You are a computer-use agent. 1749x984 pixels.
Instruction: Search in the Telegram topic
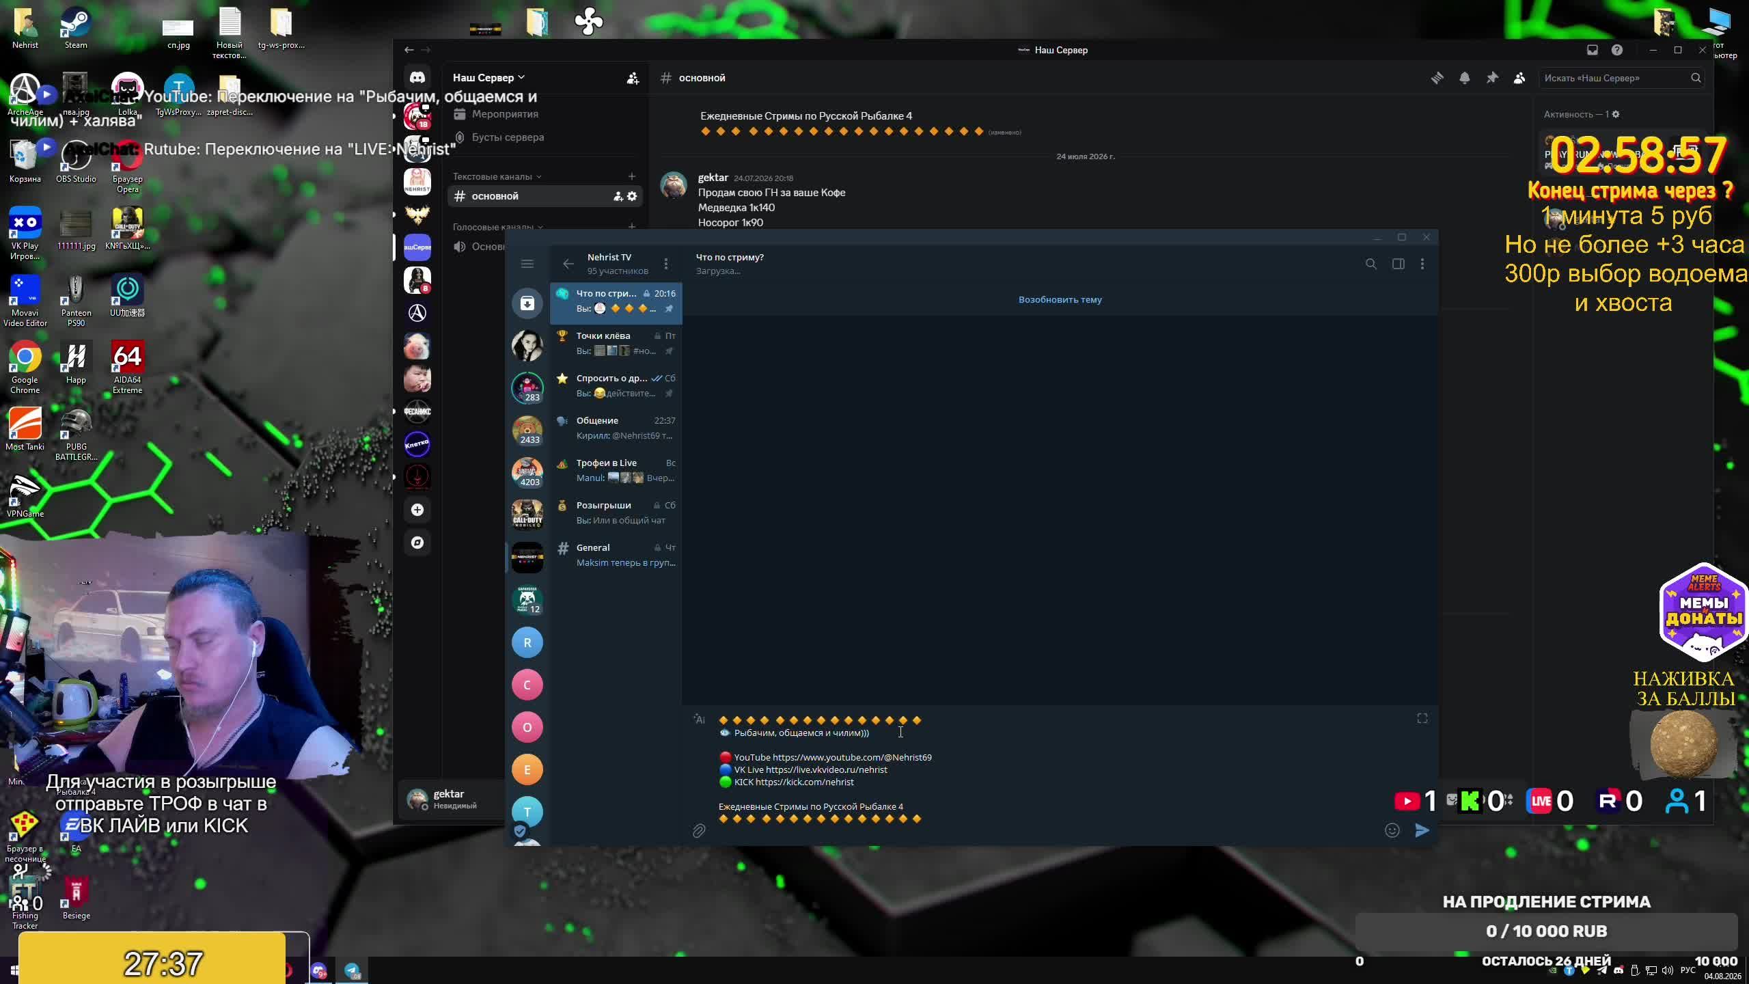tap(1371, 264)
